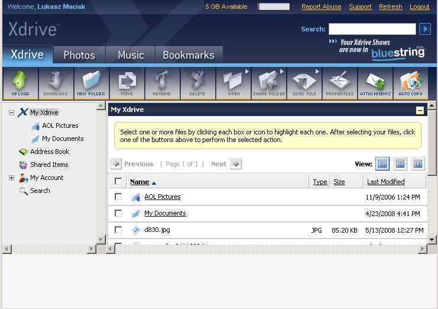The width and height of the screenshot is (438, 309).
Task: Tick the checkbox for d830.jpg
Action: (x=118, y=230)
